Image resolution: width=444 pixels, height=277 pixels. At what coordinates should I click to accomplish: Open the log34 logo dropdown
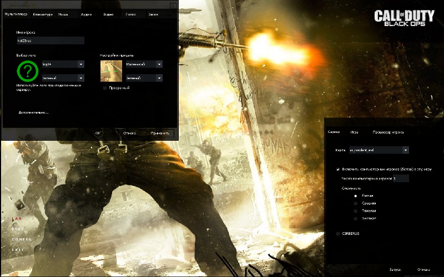pyautogui.click(x=63, y=64)
